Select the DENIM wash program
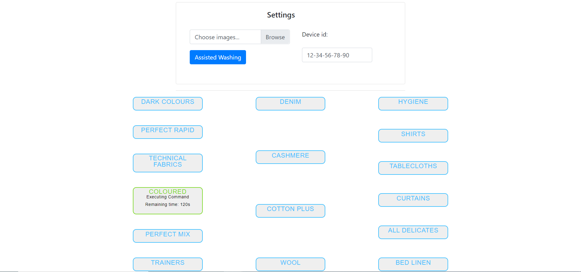This screenshot has width=581, height=272. (x=290, y=104)
